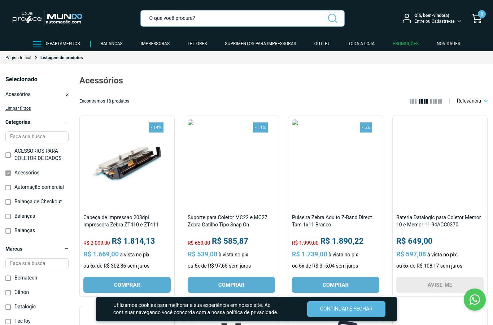
Task: Open the Toda a Loja menu
Action: tap(361, 44)
